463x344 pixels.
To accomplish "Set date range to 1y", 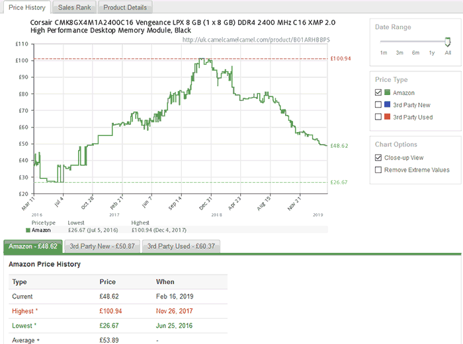I will click(x=432, y=53).
